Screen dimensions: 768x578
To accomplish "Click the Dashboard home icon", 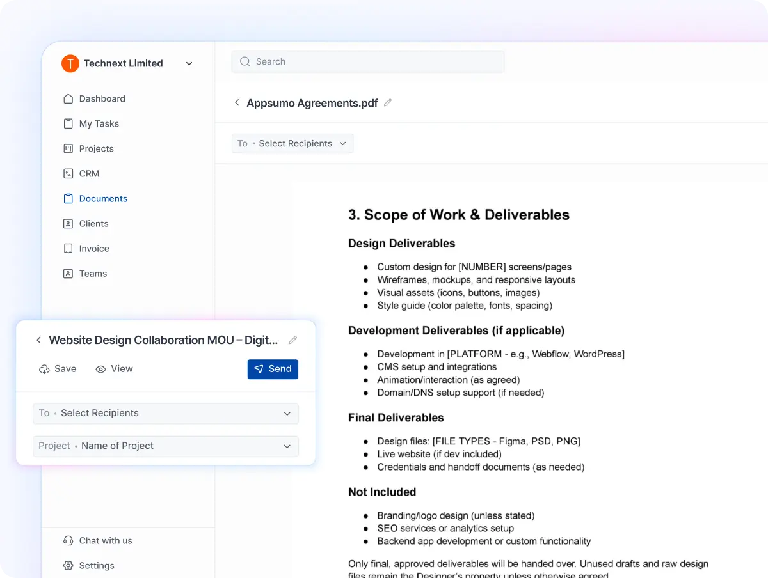I will tap(68, 98).
